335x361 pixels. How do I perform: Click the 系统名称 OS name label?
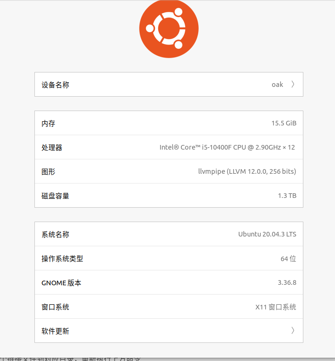pos(55,235)
